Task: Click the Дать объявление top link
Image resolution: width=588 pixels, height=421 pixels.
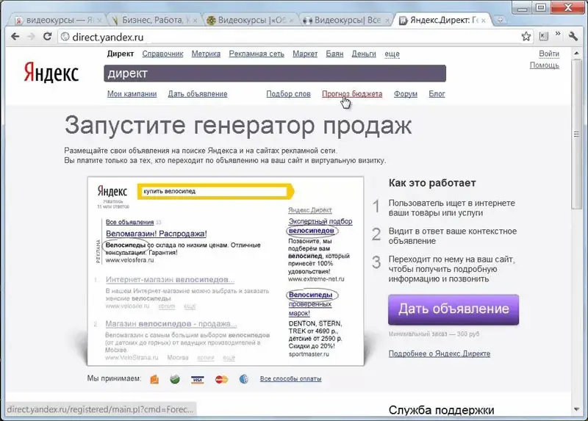Action: pos(198,94)
